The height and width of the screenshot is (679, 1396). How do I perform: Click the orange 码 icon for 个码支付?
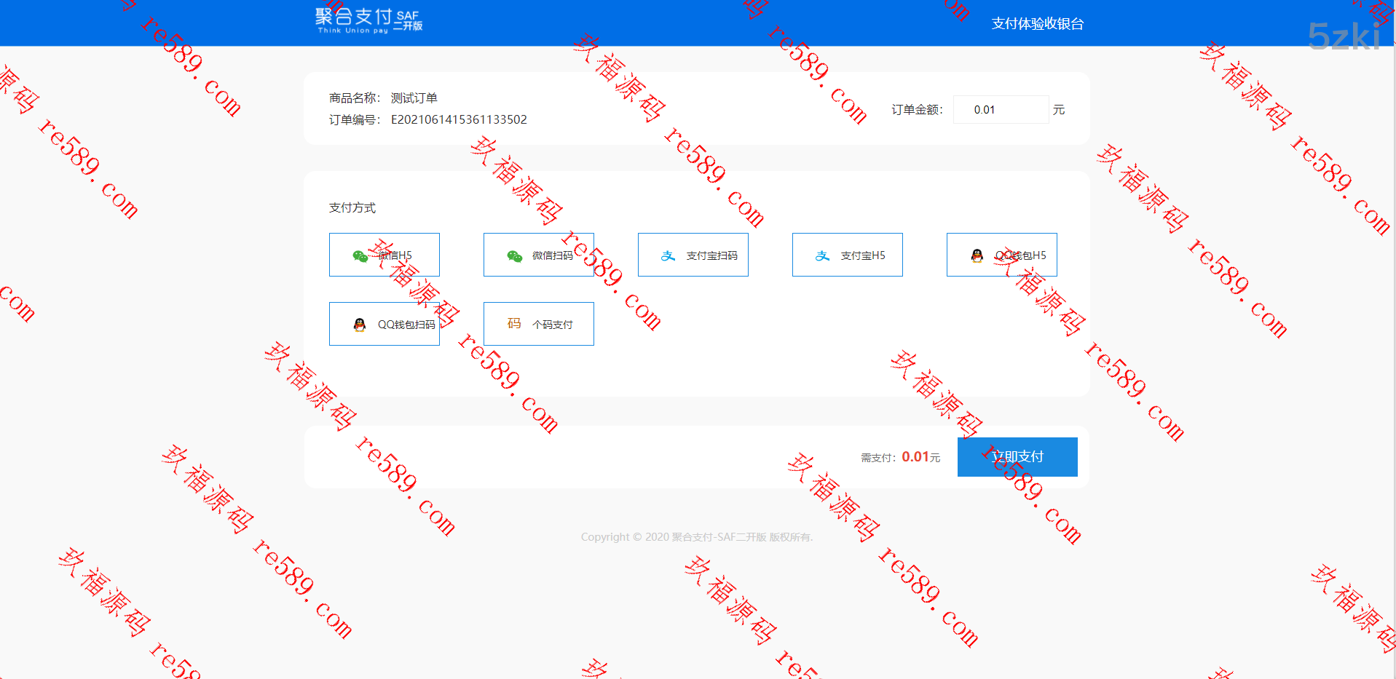coord(514,324)
